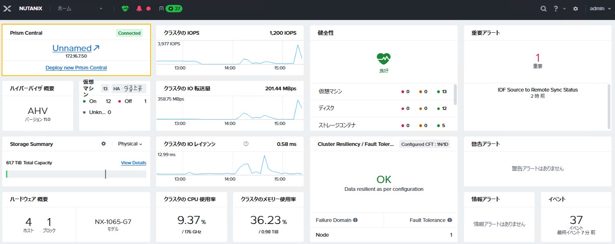Open View Details in Storage Summary
Image resolution: width=615 pixels, height=244 pixels.
pyautogui.click(x=133, y=162)
